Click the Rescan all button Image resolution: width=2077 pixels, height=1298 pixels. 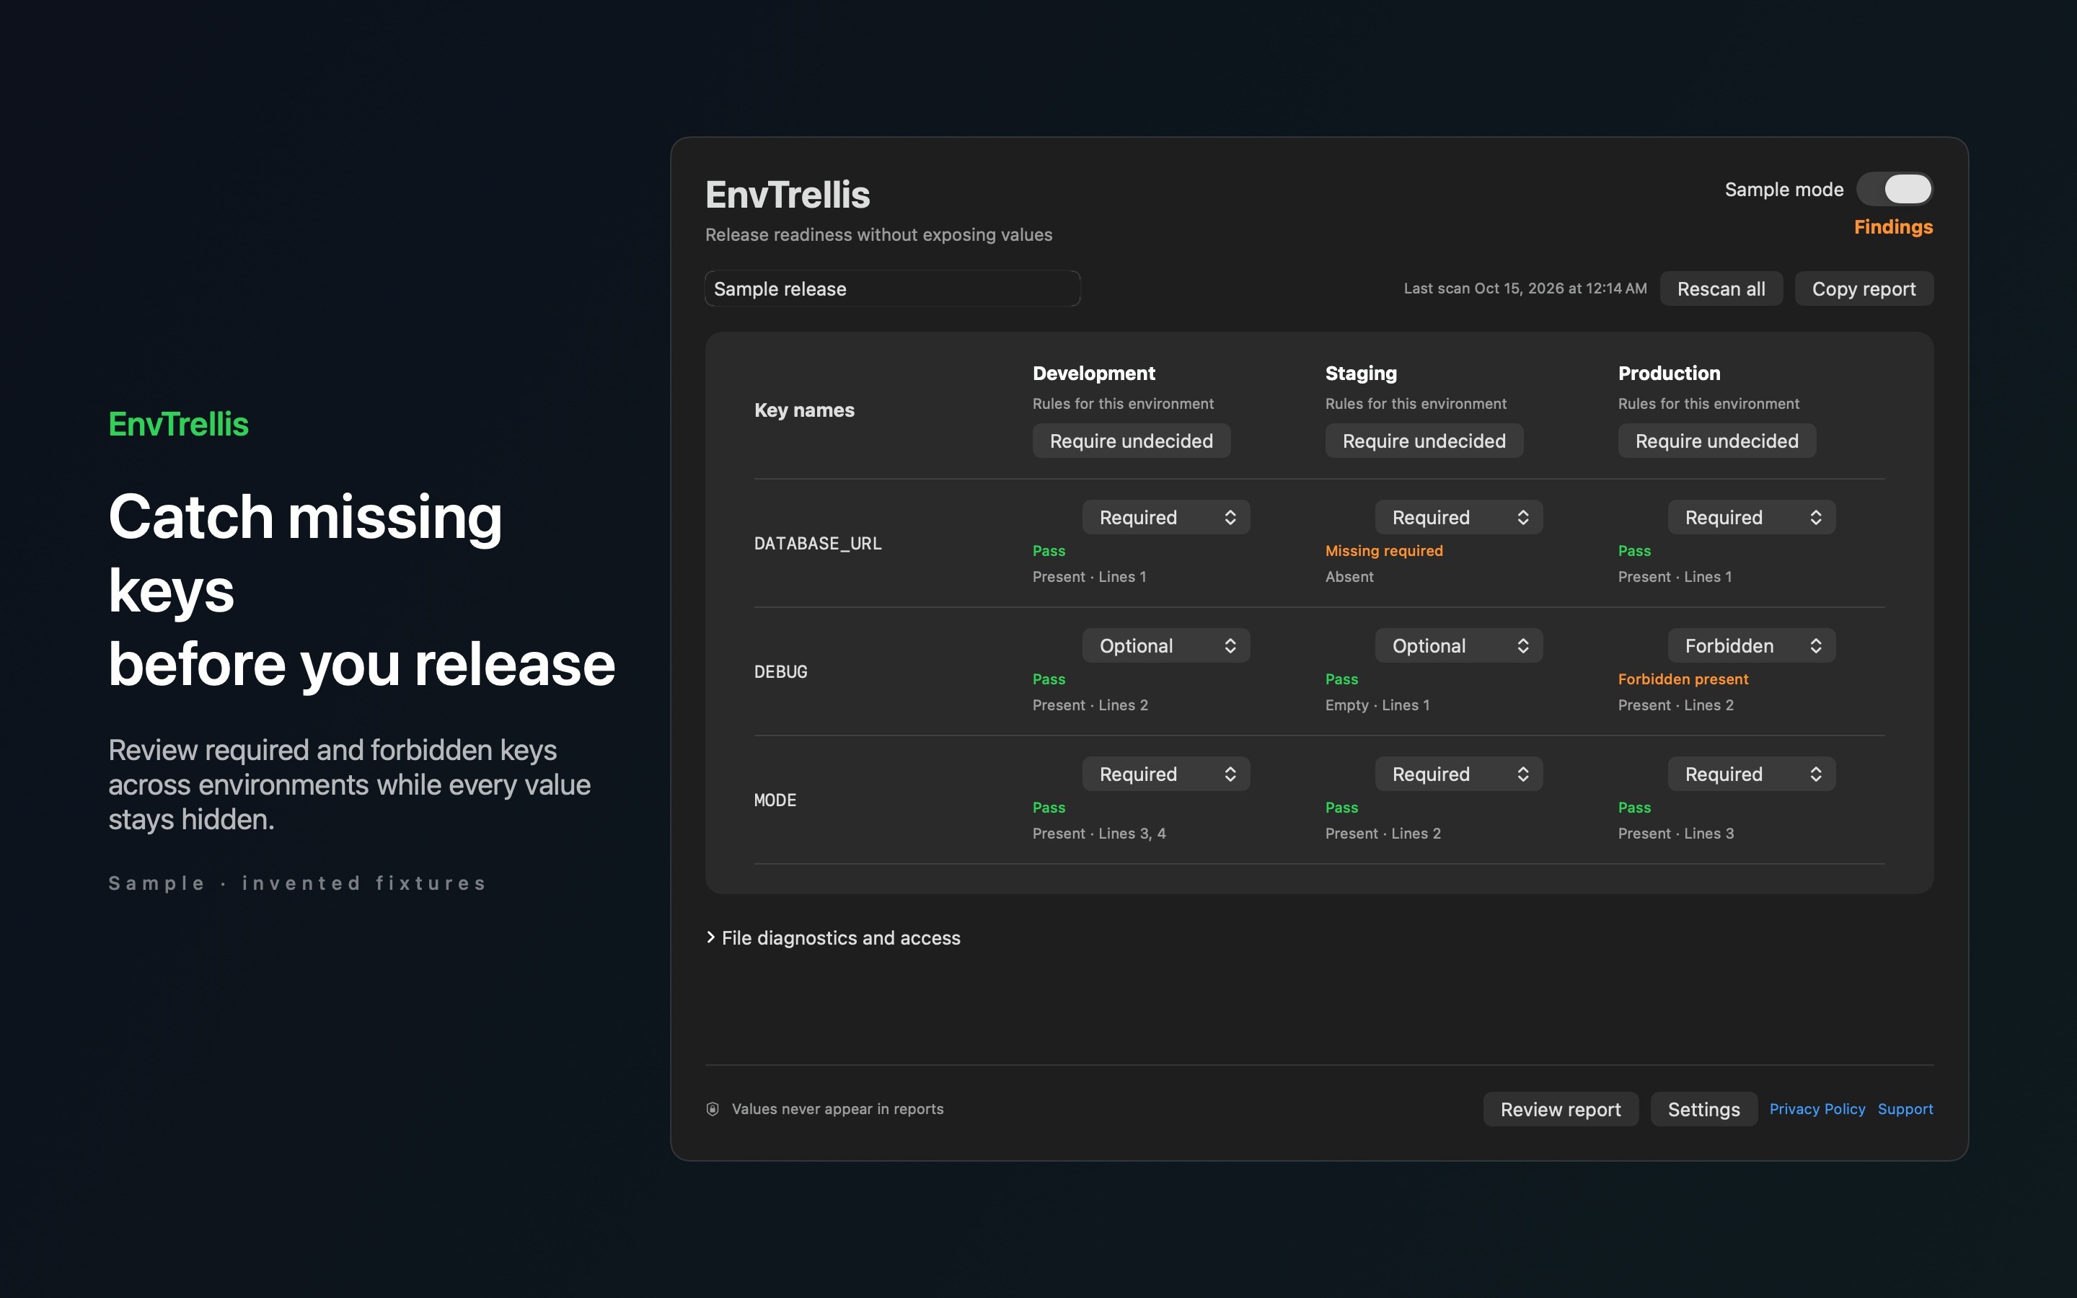pos(1721,288)
